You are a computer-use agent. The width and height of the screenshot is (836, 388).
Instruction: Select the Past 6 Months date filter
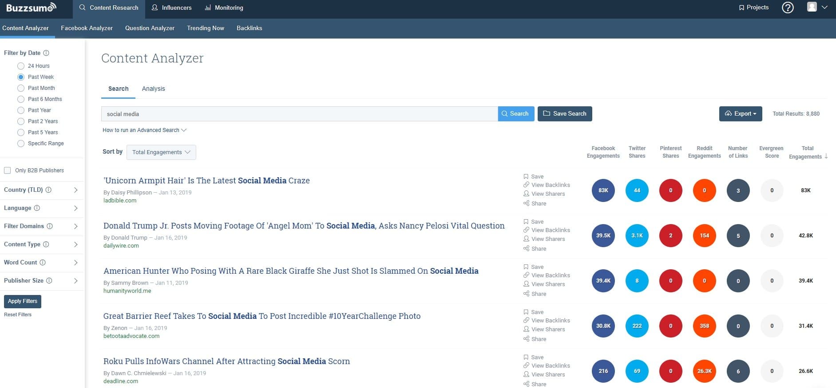(x=21, y=99)
